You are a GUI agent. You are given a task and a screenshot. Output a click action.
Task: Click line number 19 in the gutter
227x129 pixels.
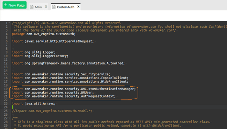tap(6, 89)
